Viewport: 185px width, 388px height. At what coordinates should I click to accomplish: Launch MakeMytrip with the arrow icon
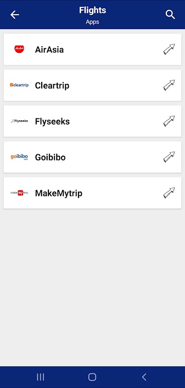tap(169, 193)
